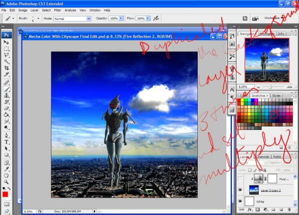
Task: Select the Hand tool
Action: pyautogui.click(x=6, y=176)
